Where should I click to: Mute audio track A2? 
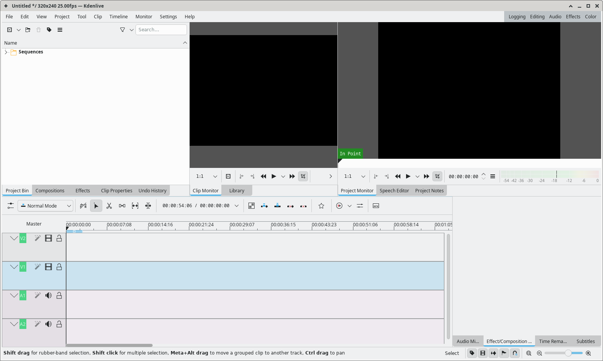[x=48, y=324]
